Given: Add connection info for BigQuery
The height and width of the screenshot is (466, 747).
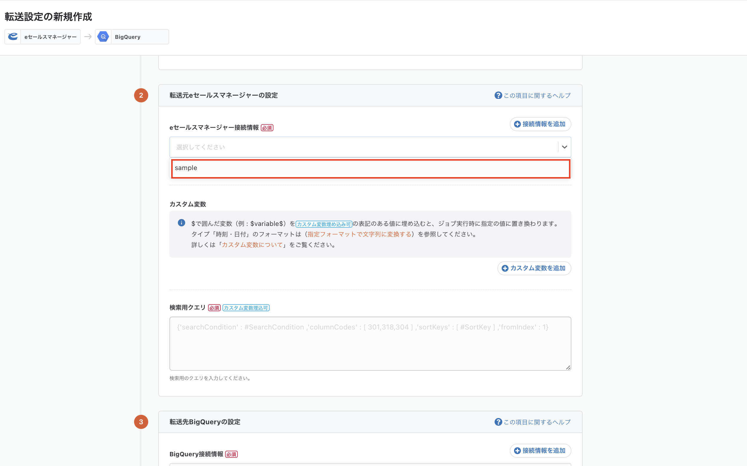Looking at the screenshot, I should 540,451.
